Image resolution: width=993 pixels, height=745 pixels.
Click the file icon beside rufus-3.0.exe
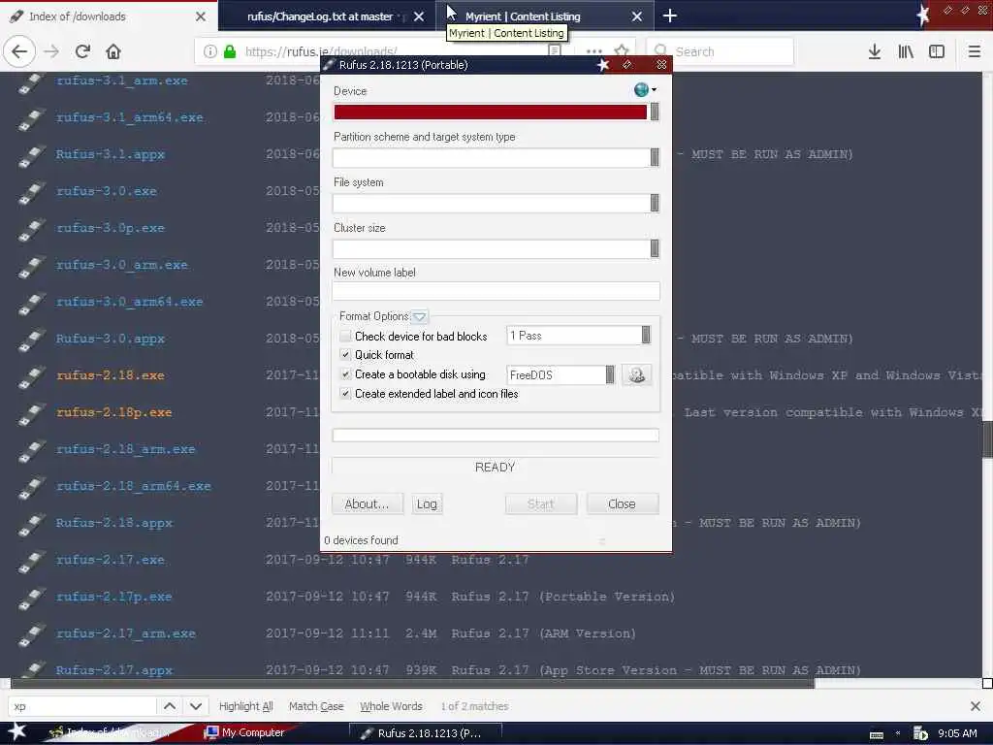[31, 191]
